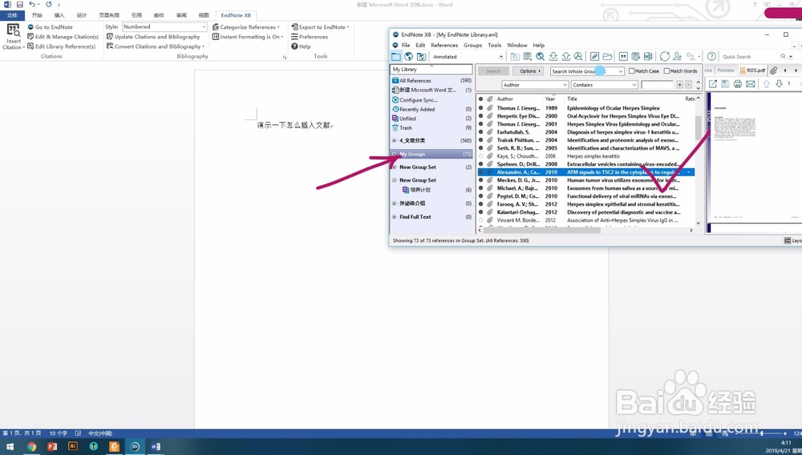Expand the 4_文章分类 group set
Screen dimensions: 802x455
tap(394, 140)
